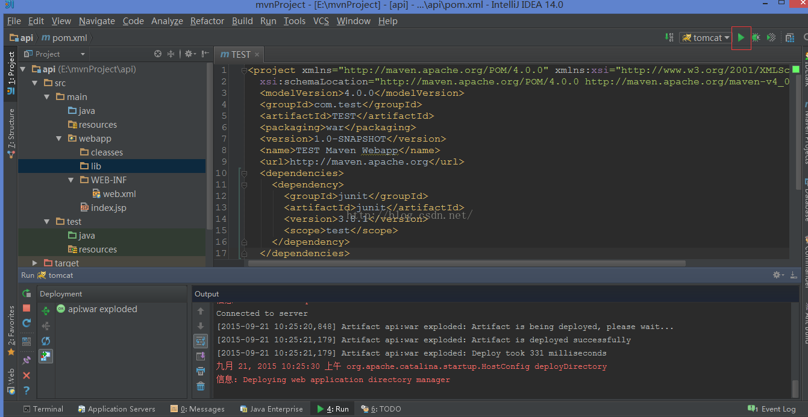Screen dimensions: 808x417
Task: Toggle the Favorites side tool window
Action: click(x=11, y=331)
